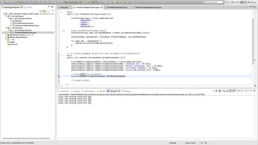Switch to Debug perspective
Viewport: 258px width, 145px height.
click(252, 2)
